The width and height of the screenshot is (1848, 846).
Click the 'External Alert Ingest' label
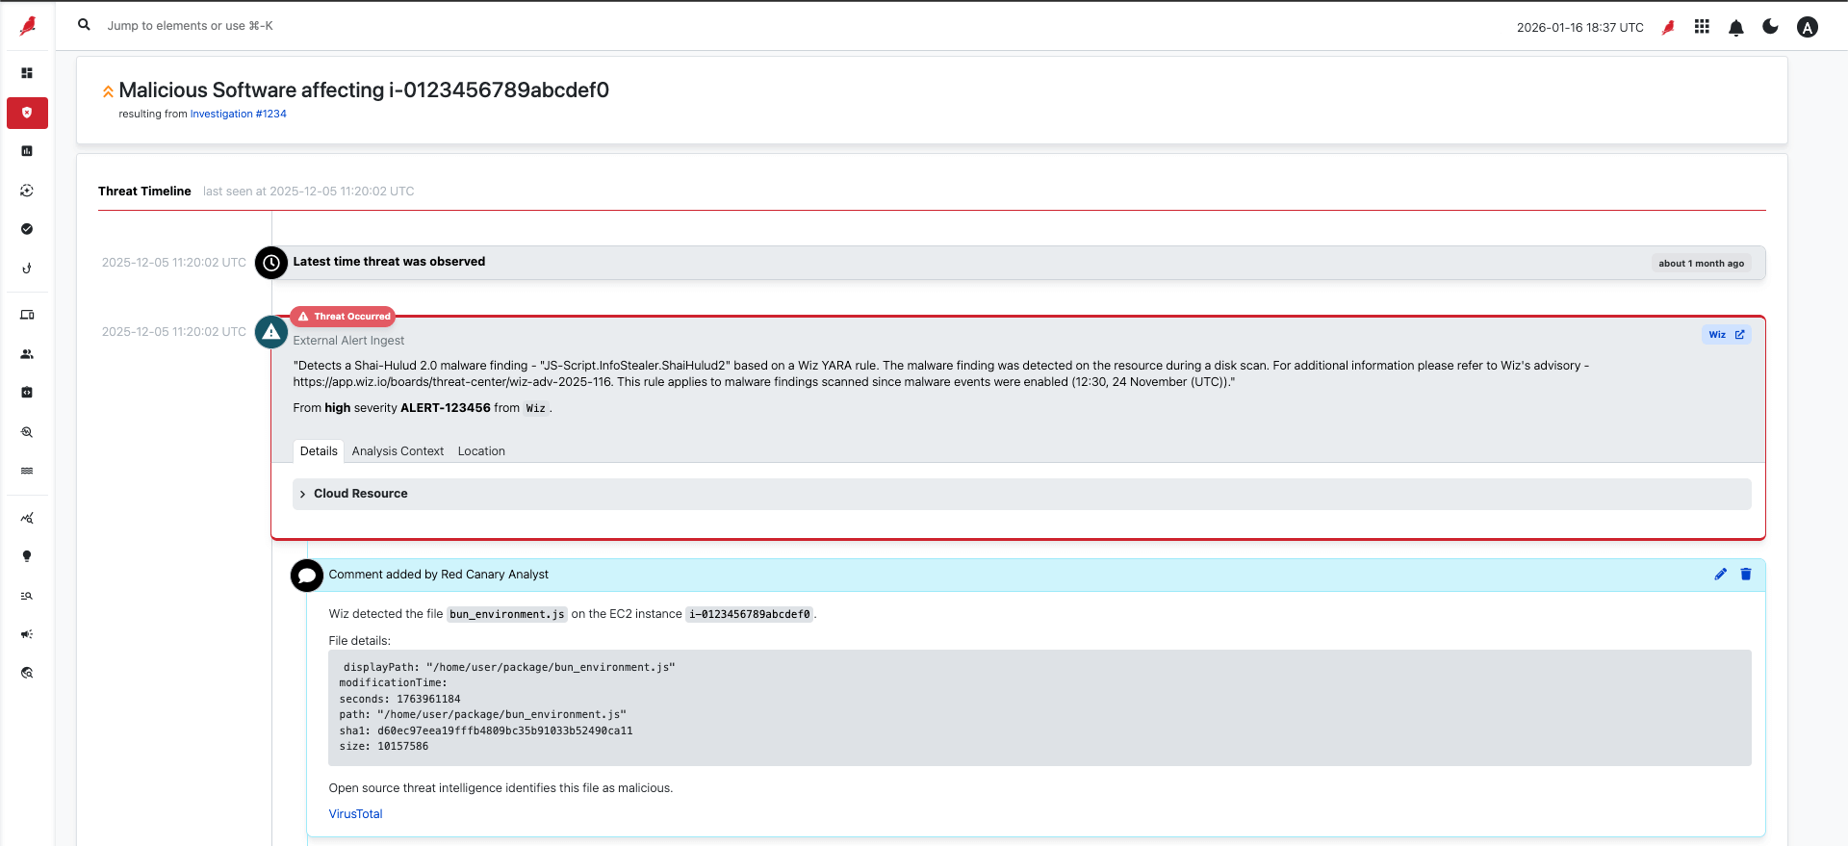click(x=348, y=341)
